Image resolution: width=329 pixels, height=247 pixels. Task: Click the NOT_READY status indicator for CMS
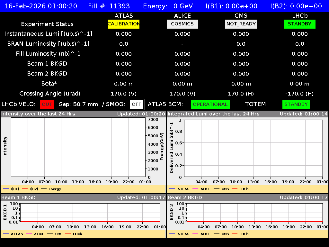tap(241, 24)
